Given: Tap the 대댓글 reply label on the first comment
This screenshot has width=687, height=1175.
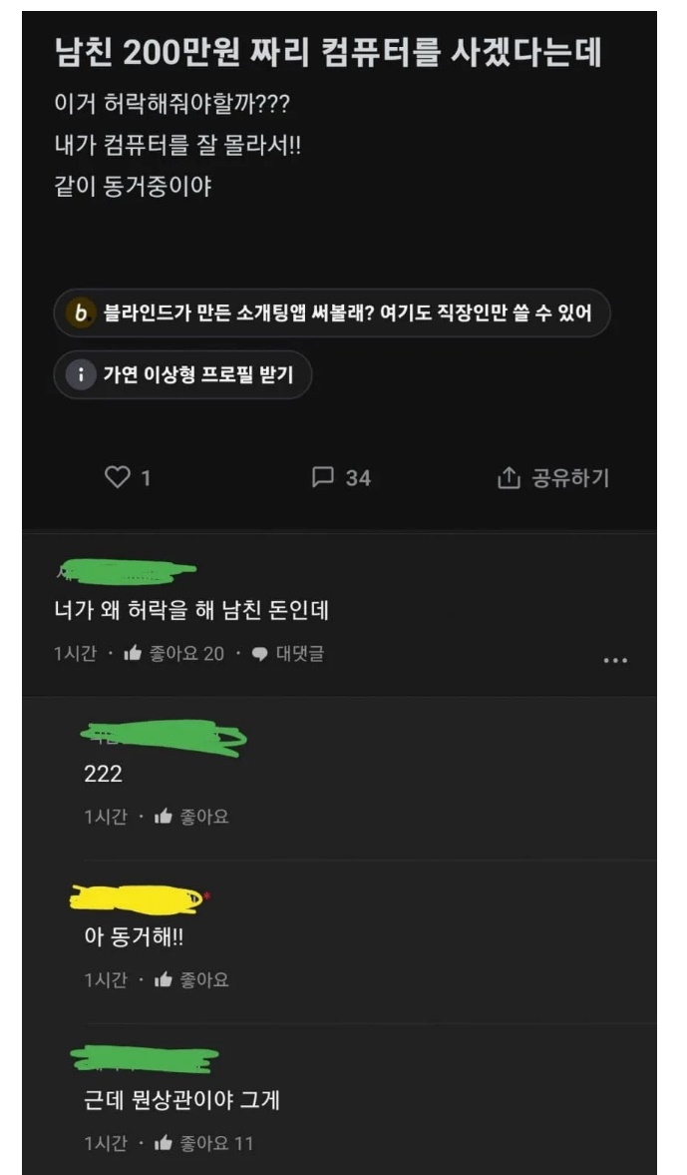Looking at the screenshot, I should [300, 654].
